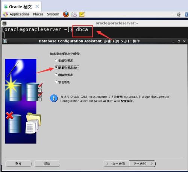Switch to the Oracle 杨文 tab
The width and height of the screenshot is (188, 172).
[x=21, y=6]
